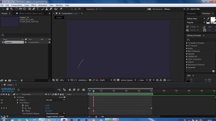Select the Comp 1 item in Project list

pos(13,42)
